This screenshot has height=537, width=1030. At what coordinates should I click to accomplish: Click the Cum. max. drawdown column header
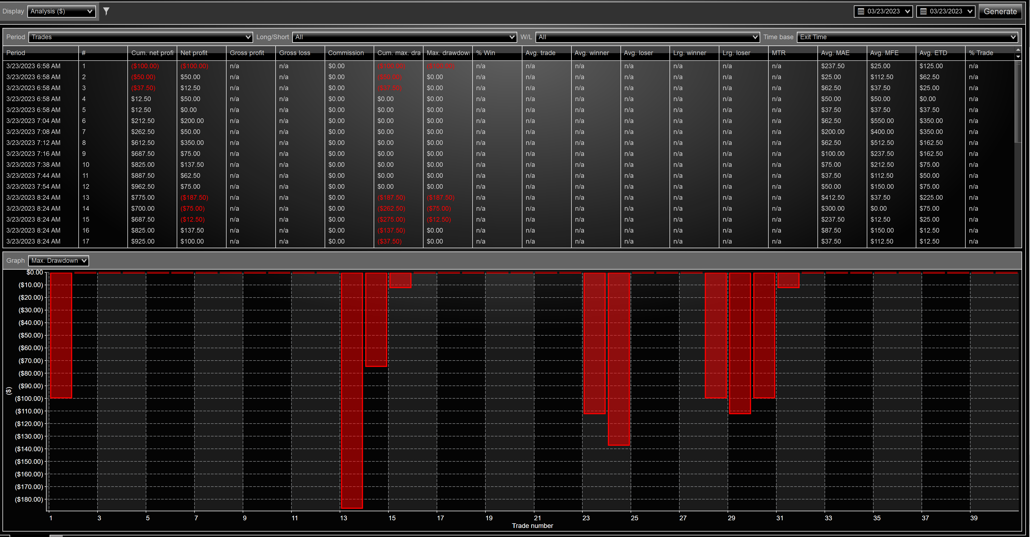[x=399, y=53]
